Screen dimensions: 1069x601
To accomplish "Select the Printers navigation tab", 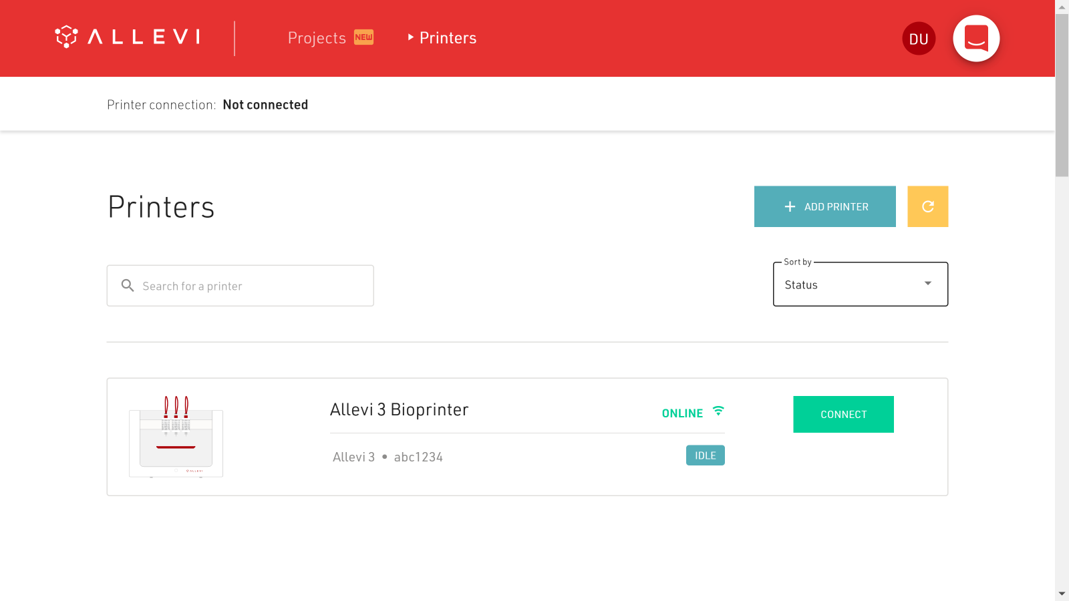I will [x=448, y=38].
